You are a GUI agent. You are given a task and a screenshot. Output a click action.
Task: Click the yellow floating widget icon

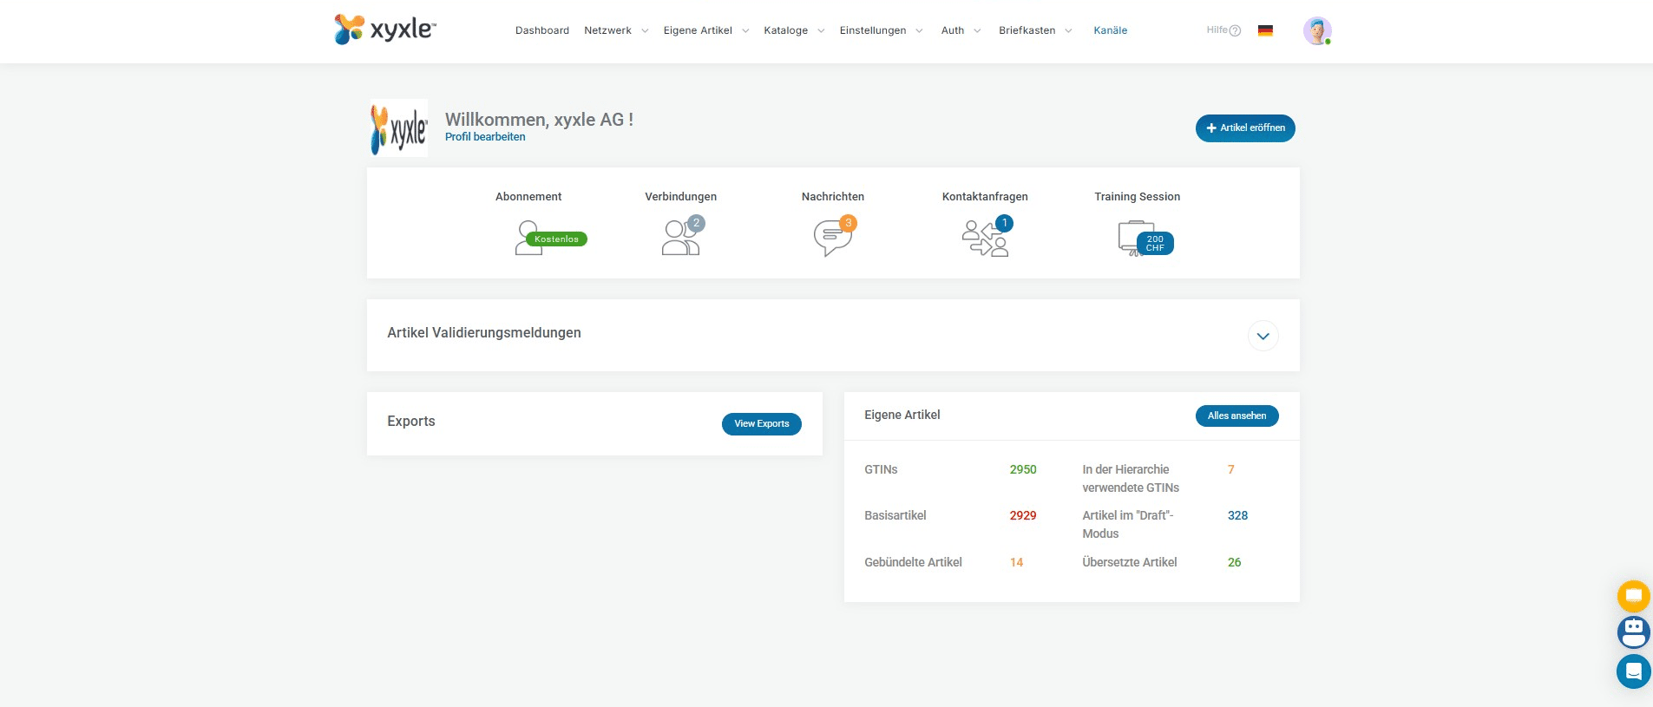(1633, 596)
